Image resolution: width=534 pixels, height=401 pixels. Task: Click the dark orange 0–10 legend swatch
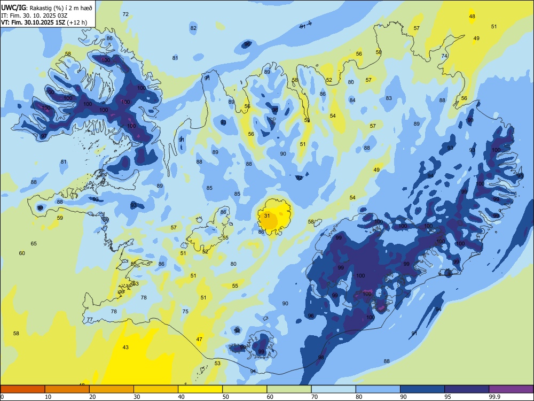[23, 389]
